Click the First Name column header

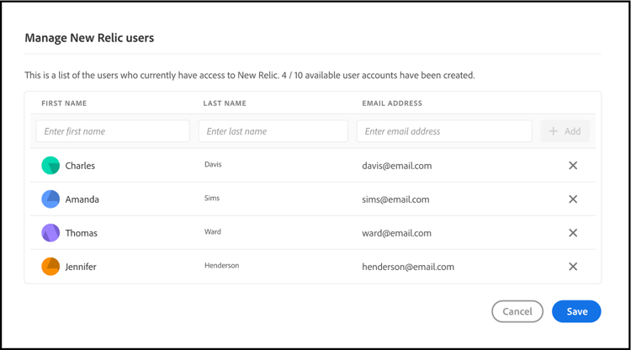click(64, 103)
